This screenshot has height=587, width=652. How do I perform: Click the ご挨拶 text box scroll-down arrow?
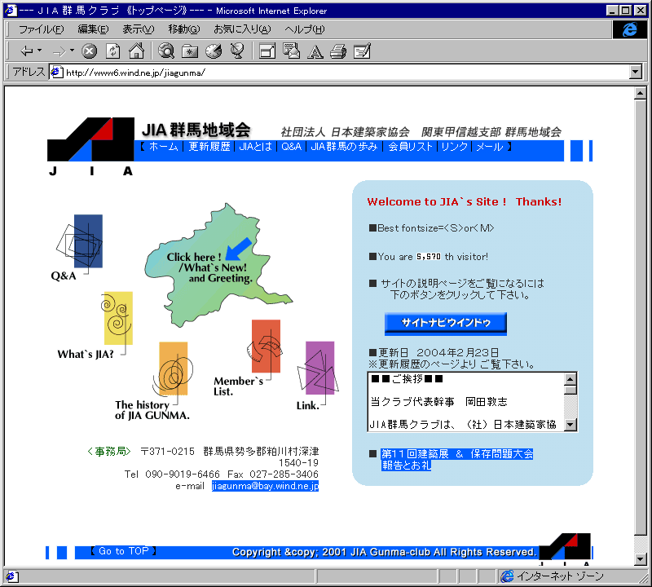click(570, 424)
